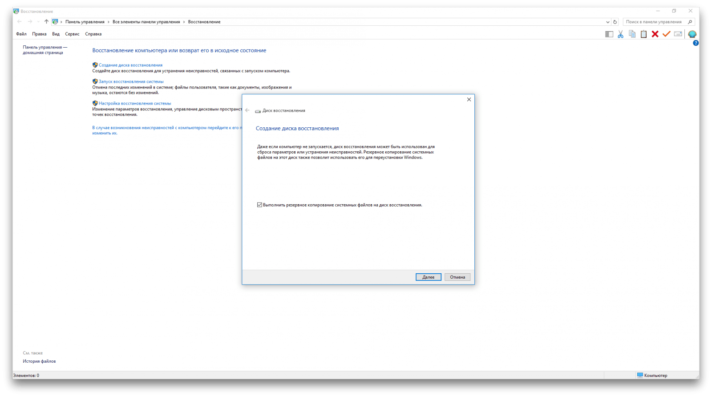
Task: Click the red X Delete icon
Action: 655,34
